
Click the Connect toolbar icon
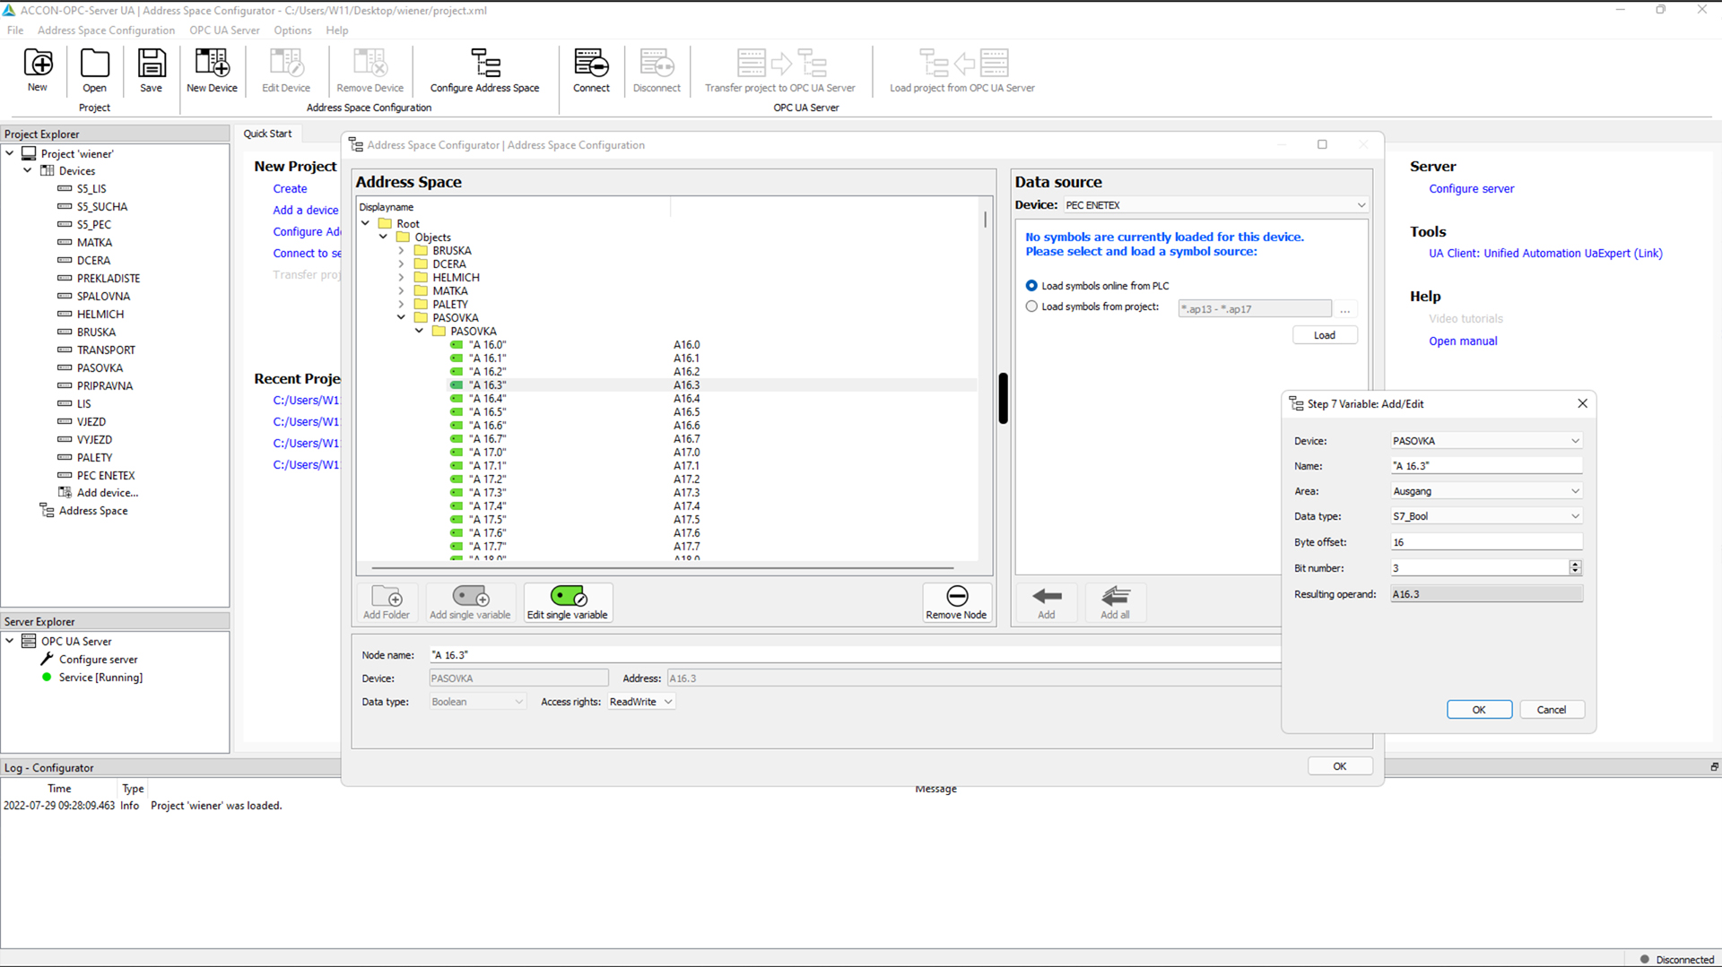pyautogui.click(x=591, y=70)
